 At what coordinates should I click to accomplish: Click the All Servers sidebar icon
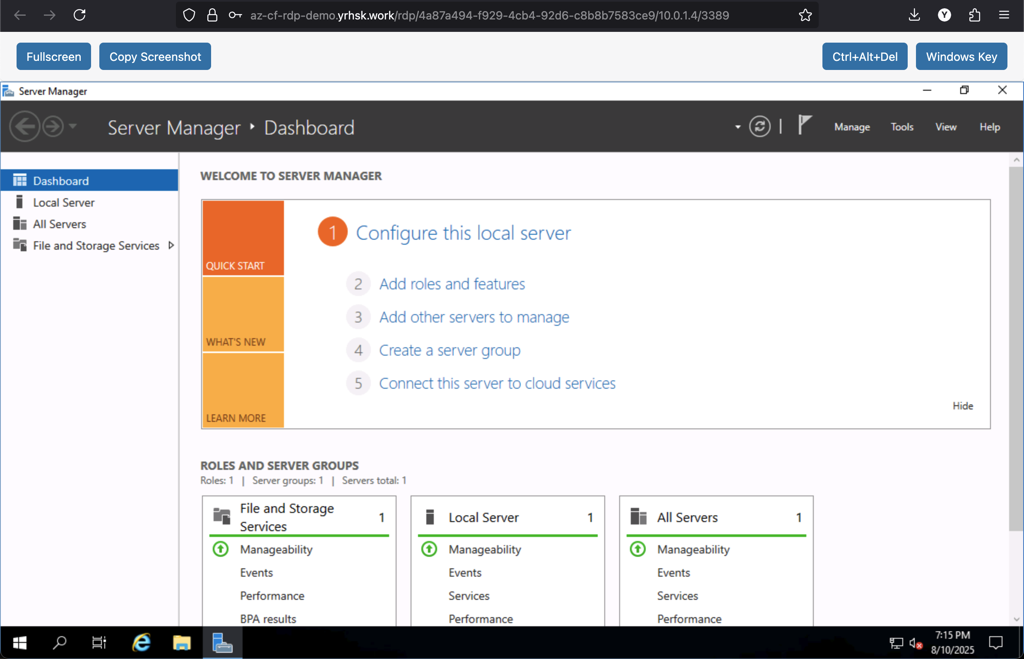click(x=20, y=224)
